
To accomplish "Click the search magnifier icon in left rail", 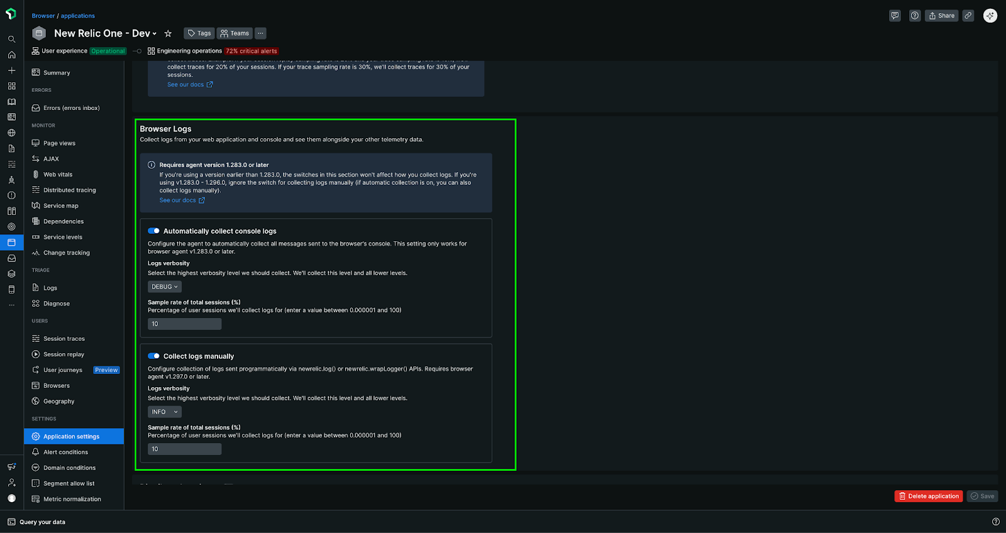I will [x=11, y=39].
